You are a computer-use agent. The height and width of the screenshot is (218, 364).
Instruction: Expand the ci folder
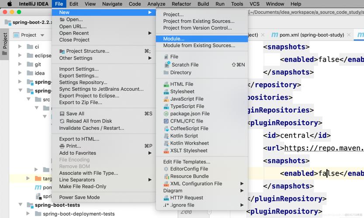pyautogui.click(x=20, y=47)
